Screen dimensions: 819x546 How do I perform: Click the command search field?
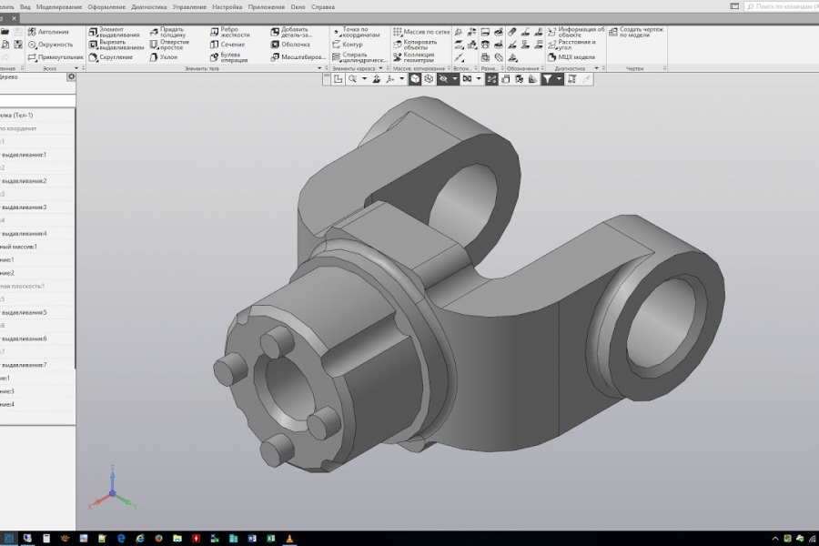coord(782,6)
